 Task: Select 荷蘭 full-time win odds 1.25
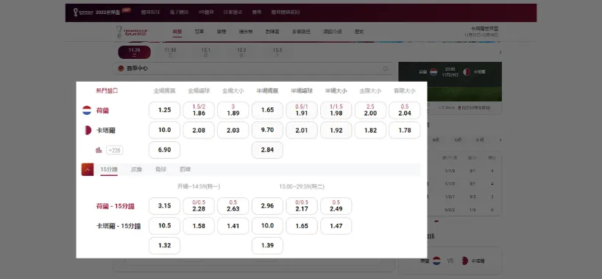pos(164,110)
